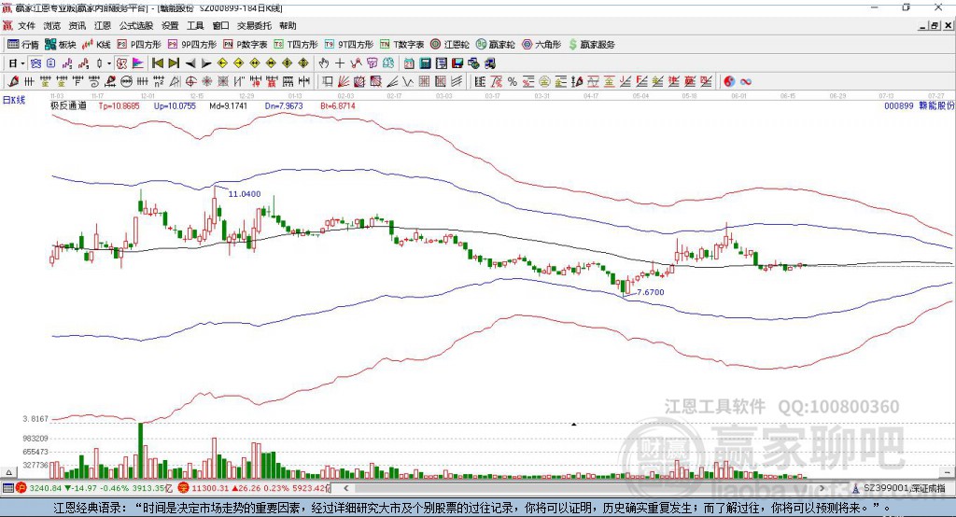The image size is (956, 517).
Task: Open the 浏览 menu
Action: point(52,25)
